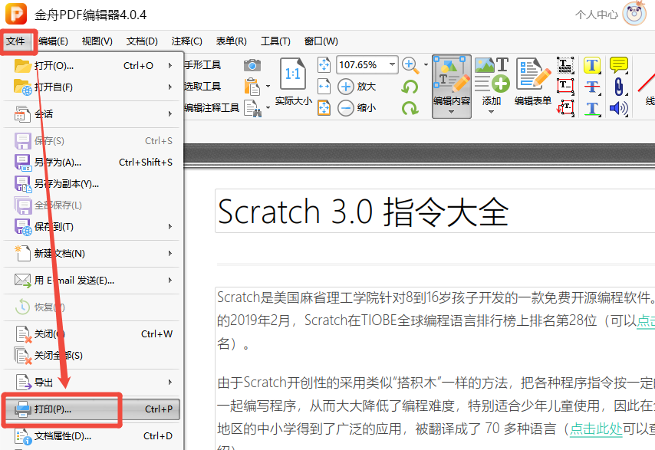655x450 pixels.
Task: Click the Scratch 3.0 指令大全 title text
Action: (x=363, y=212)
